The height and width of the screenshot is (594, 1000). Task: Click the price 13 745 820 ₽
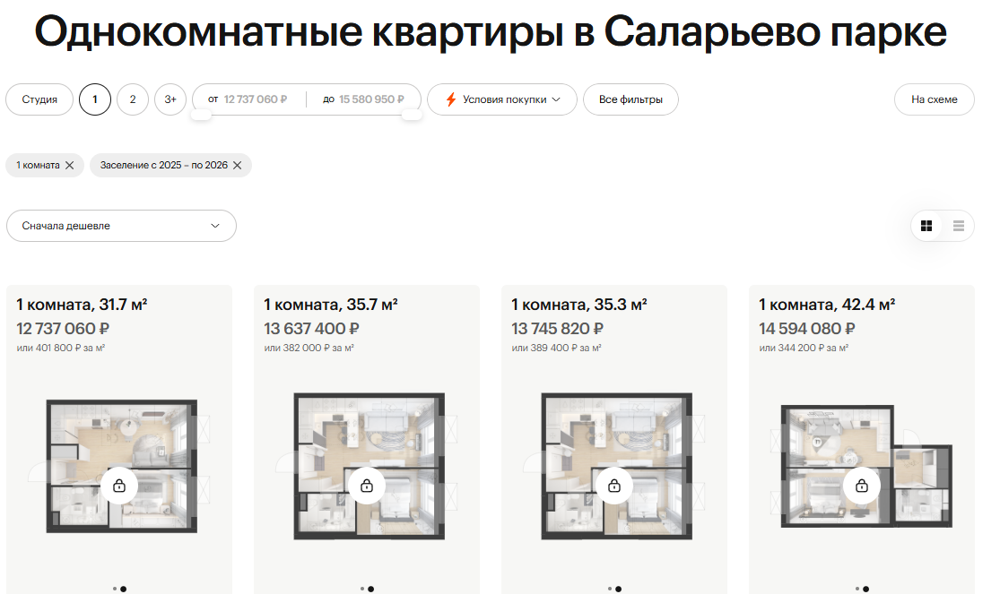click(557, 329)
